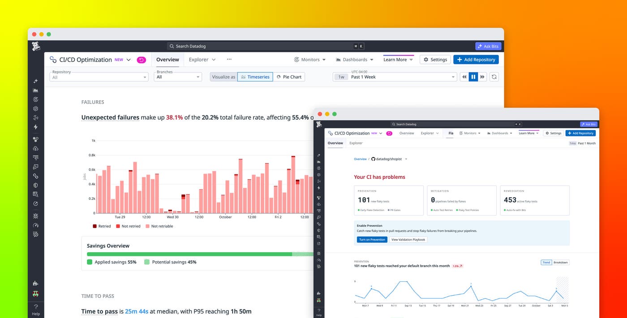627x318 pixels.
Task: Click View Validation Playbook button
Action: [x=408, y=240]
